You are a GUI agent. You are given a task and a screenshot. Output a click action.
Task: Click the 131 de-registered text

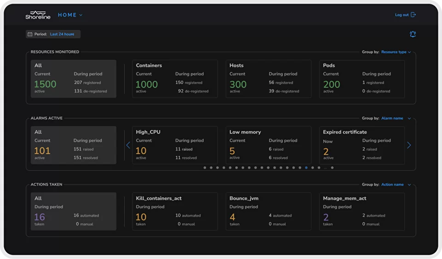(91, 91)
